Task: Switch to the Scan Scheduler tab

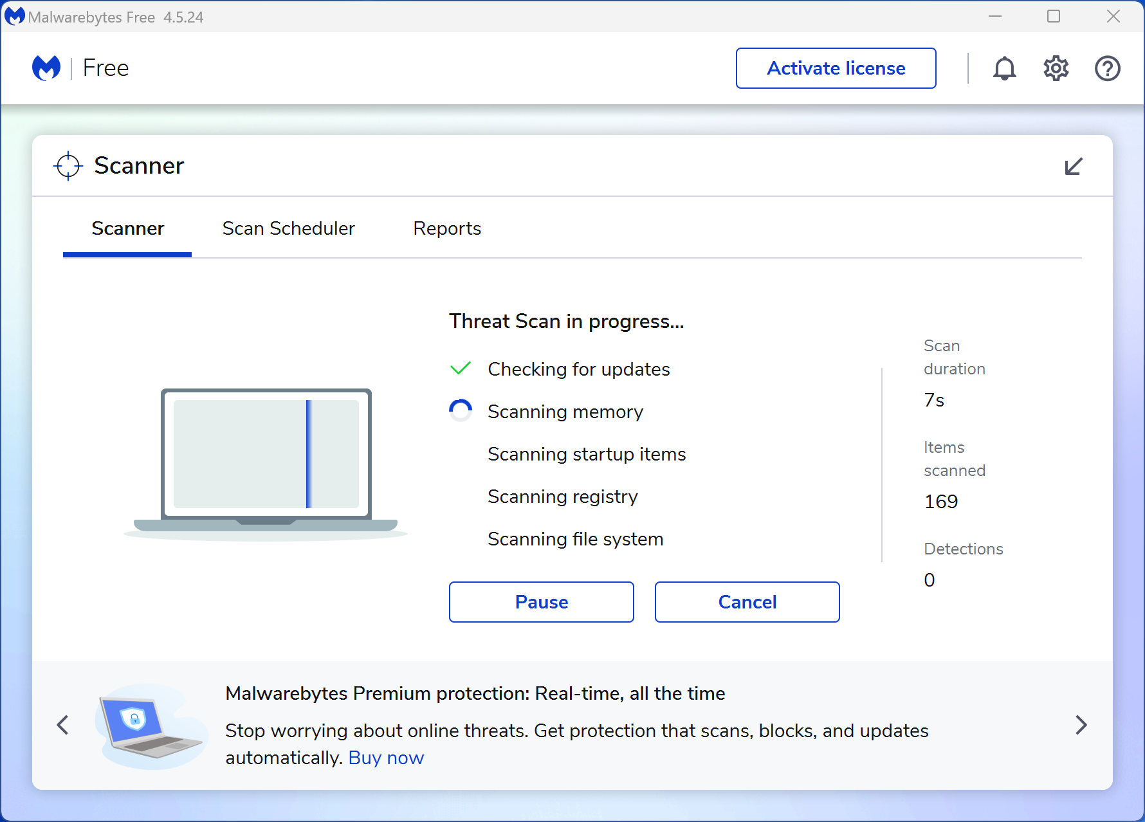Action: 288,228
